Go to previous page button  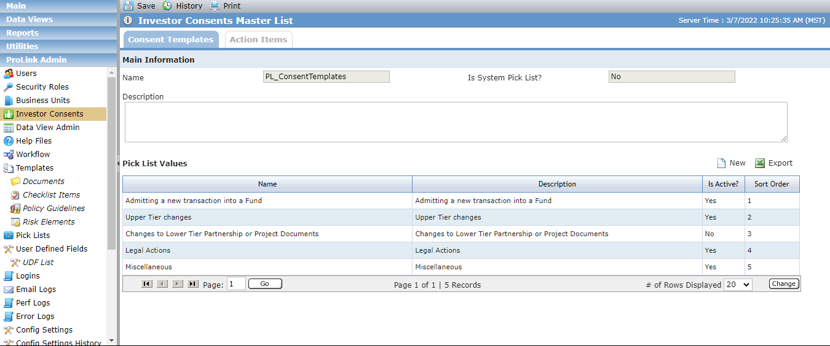click(x=162, y=284)
